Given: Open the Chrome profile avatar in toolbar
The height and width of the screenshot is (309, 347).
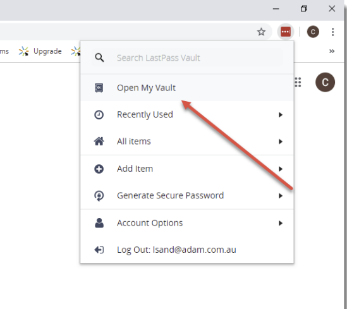Looking at the screenshot, I should [x=313, y=32].
